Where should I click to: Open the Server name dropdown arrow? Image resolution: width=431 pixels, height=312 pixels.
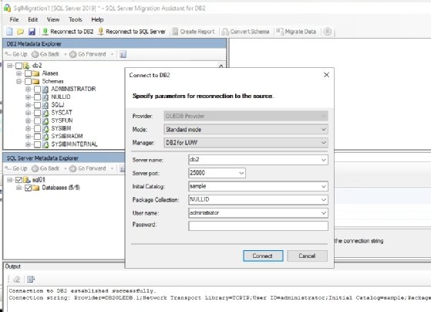pyautogui.click(x=324, y=160)
